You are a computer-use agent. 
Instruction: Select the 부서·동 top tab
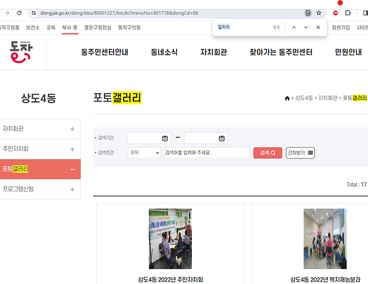pyautogui.click(x=70, y=28)
